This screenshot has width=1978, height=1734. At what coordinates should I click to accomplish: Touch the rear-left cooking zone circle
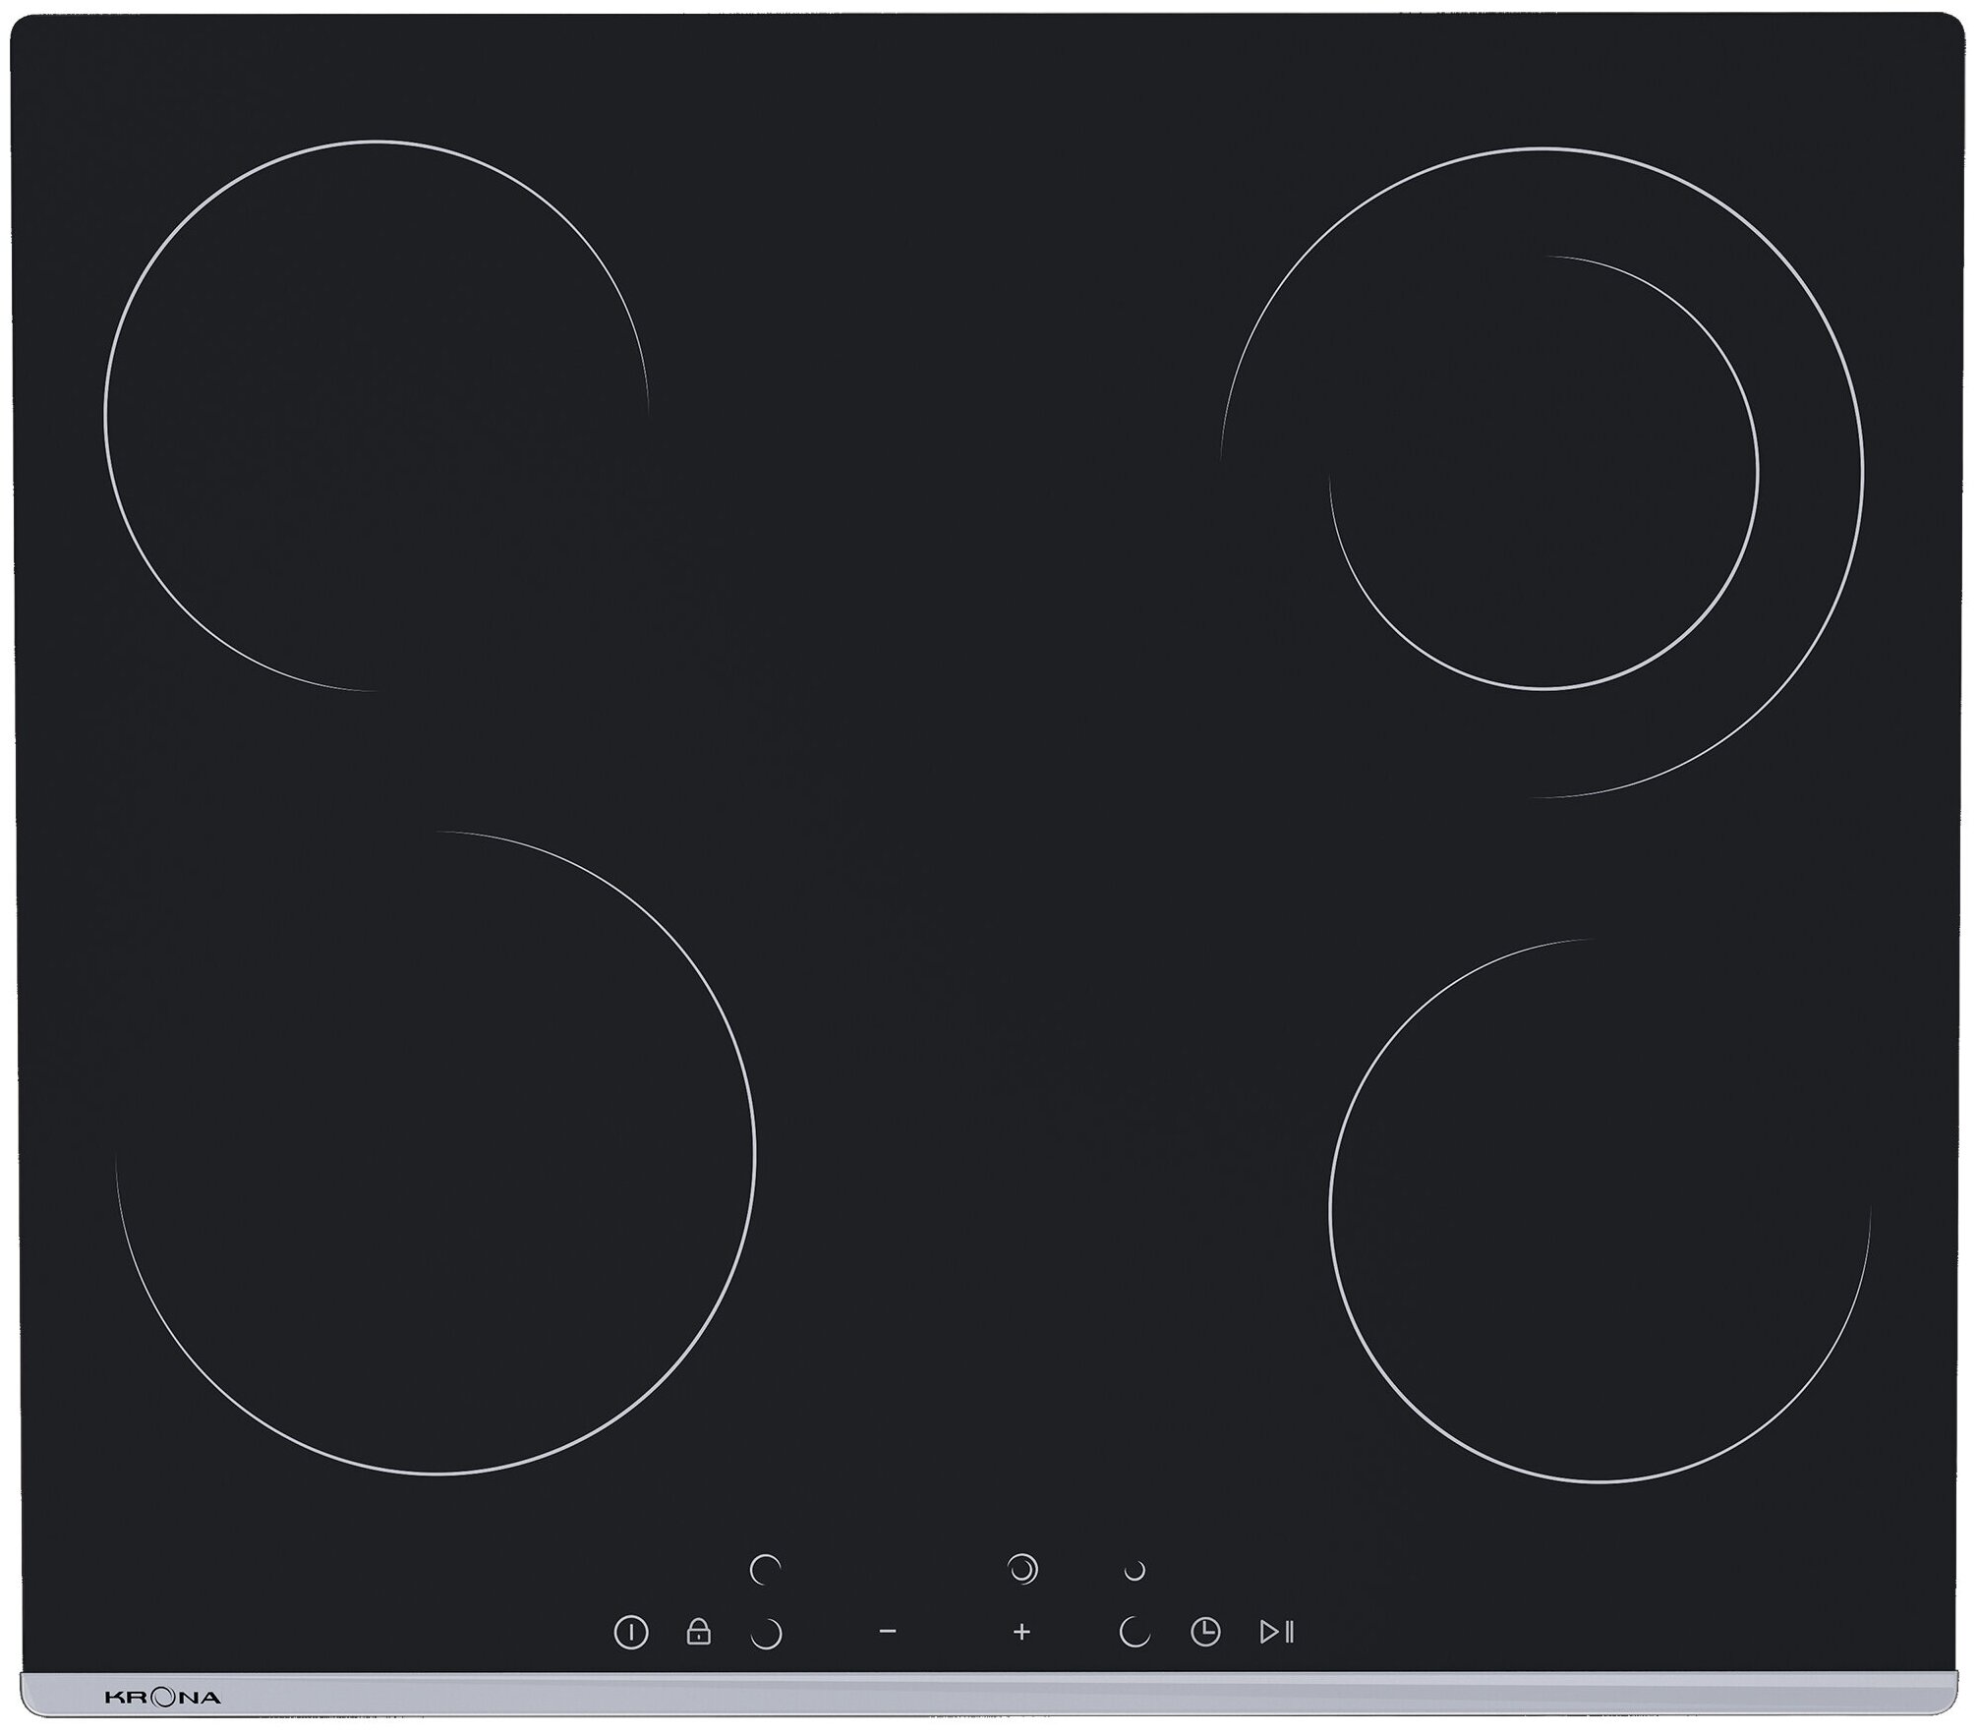pyautogui.click(x=376, y=415)
